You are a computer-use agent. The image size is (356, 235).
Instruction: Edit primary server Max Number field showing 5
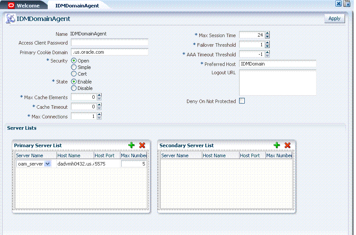tap(134, 164)
